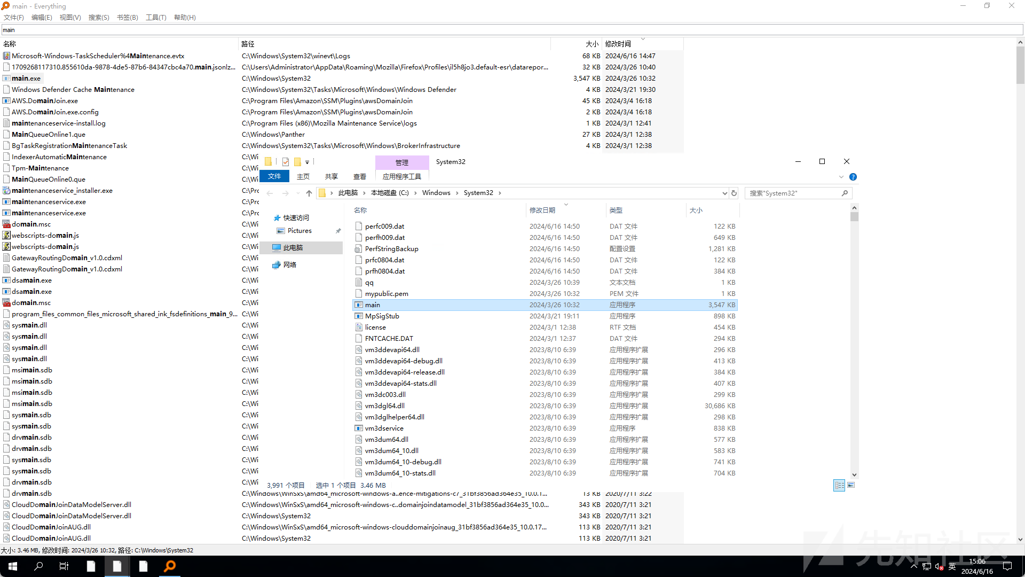Click the search magnifier in Explorer search box
Image resolution: width=1025 pixels, height=577 pixels.
coord(845,193)
